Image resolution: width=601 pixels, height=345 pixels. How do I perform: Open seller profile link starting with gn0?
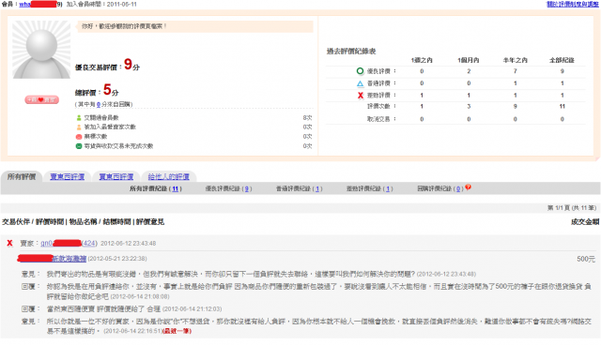tap(61, 243)
